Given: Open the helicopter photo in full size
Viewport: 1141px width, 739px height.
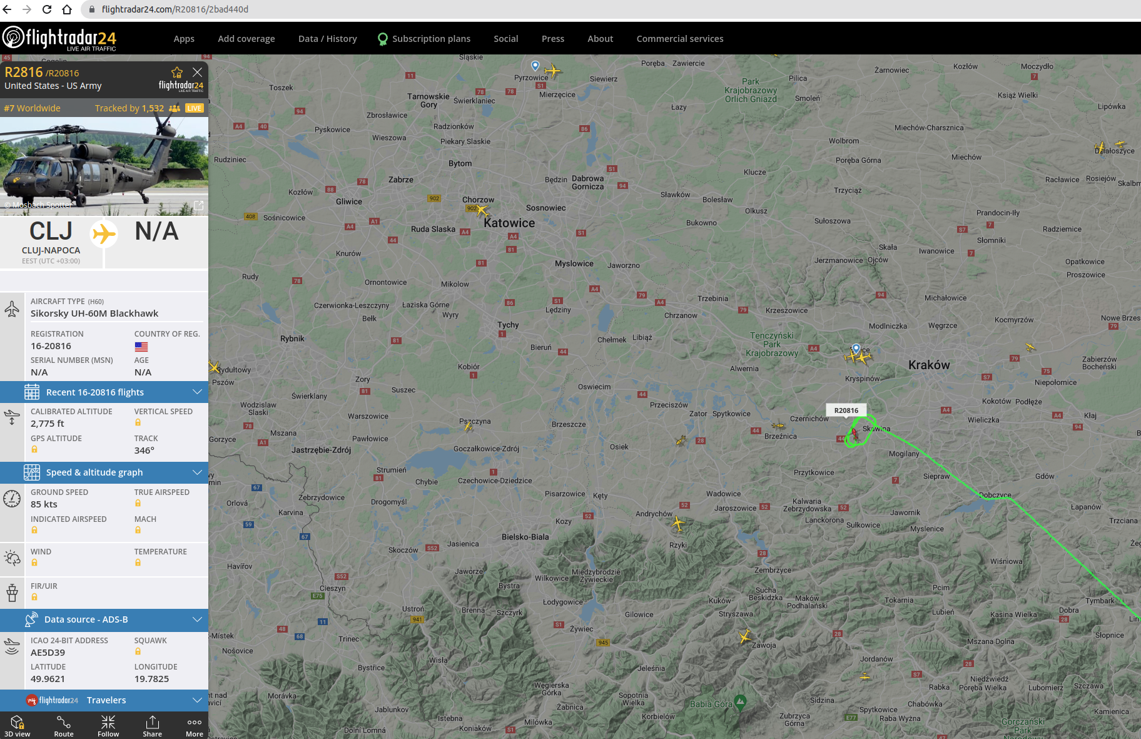Looking at the screenshot, I should tap(198, 205).
